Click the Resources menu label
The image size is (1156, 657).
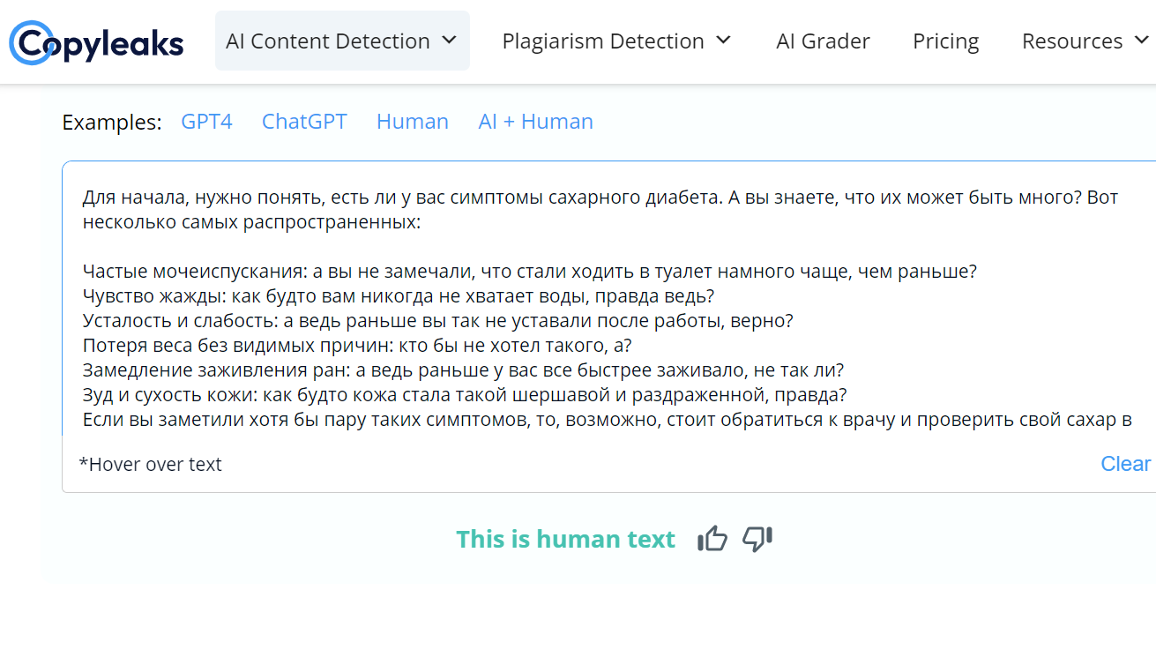[1071, 41]
